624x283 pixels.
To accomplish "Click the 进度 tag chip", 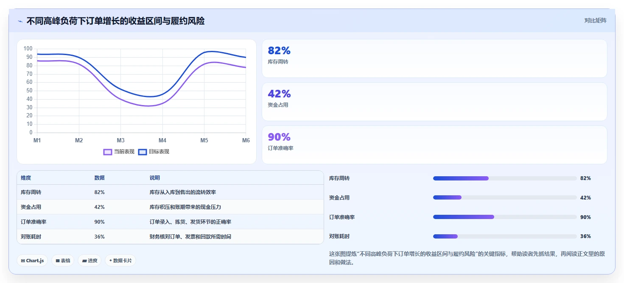I will tap(90, 261).
